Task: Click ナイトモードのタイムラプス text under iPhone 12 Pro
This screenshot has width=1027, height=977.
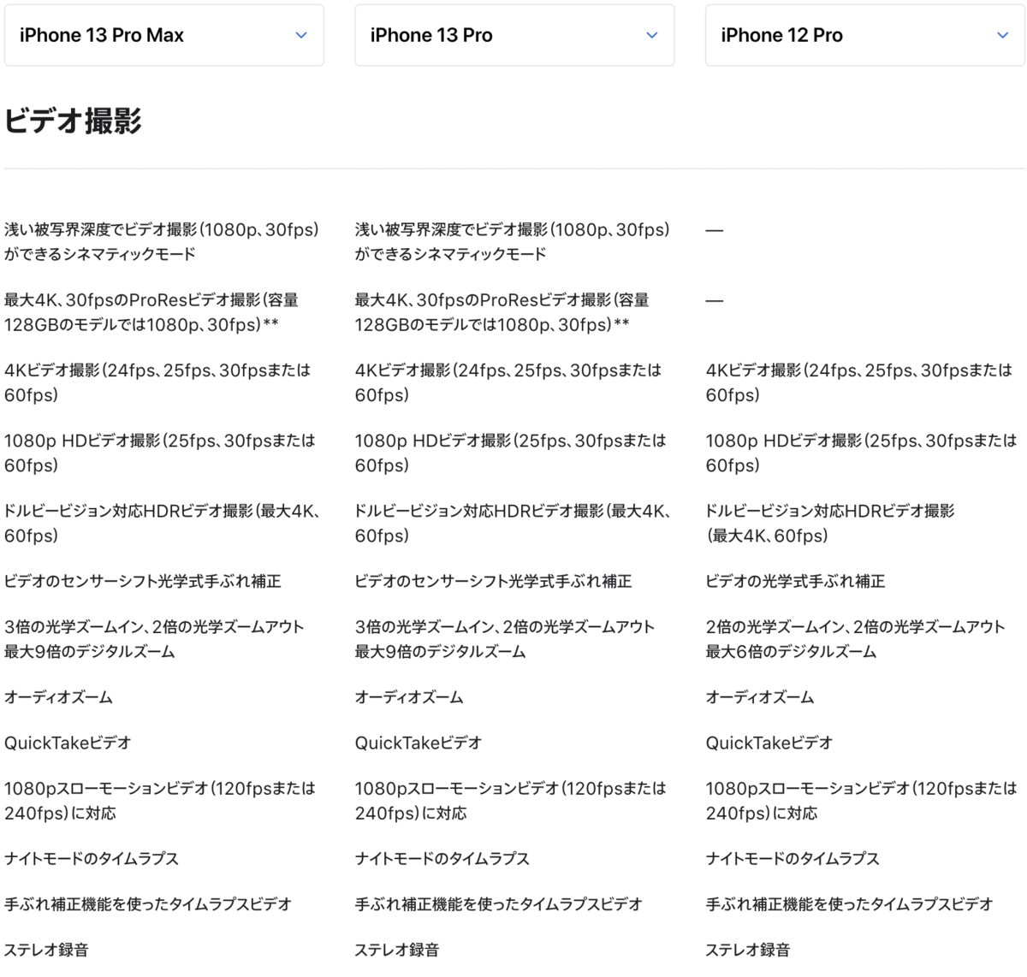Action: pyautogui.click(x=793, y=858)
